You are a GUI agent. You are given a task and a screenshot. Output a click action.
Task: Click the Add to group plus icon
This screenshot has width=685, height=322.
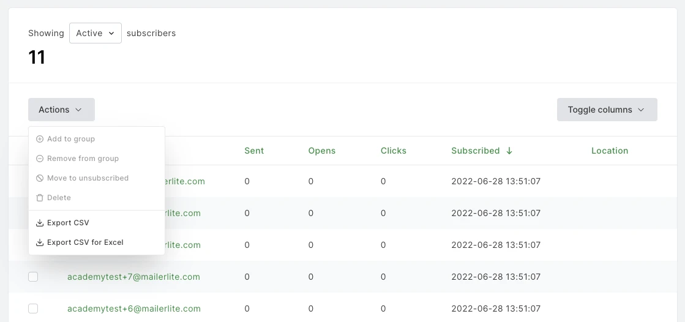[x=40, y=139]
